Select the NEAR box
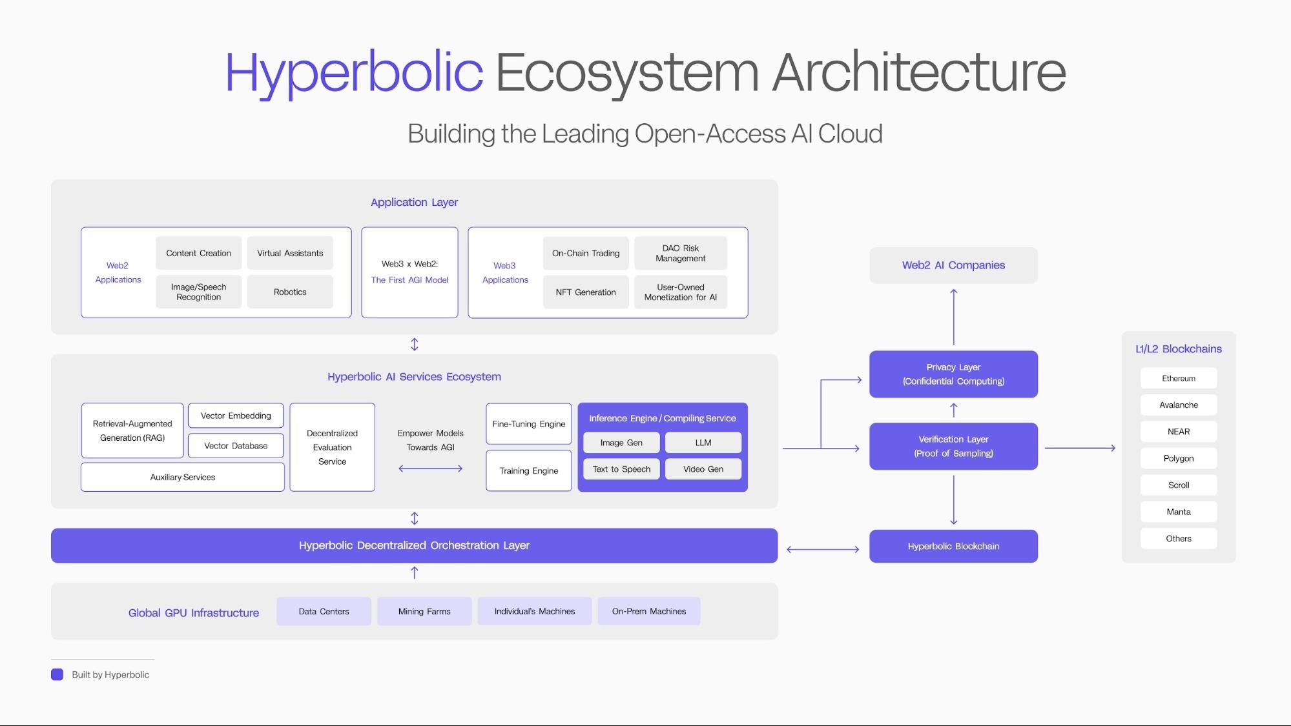Screen dimensions: 1291x726 point(1179,432)
